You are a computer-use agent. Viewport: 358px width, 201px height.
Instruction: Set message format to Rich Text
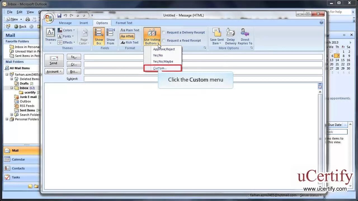[x=129, y=42]
